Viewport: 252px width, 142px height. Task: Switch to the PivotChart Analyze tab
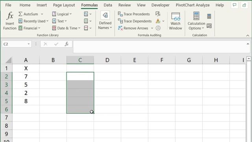pyautogui.click(x=193, y=5)
